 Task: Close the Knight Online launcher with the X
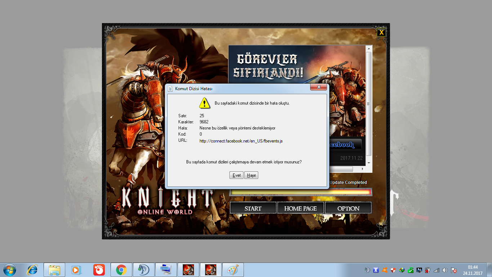(x=381, y=32)
